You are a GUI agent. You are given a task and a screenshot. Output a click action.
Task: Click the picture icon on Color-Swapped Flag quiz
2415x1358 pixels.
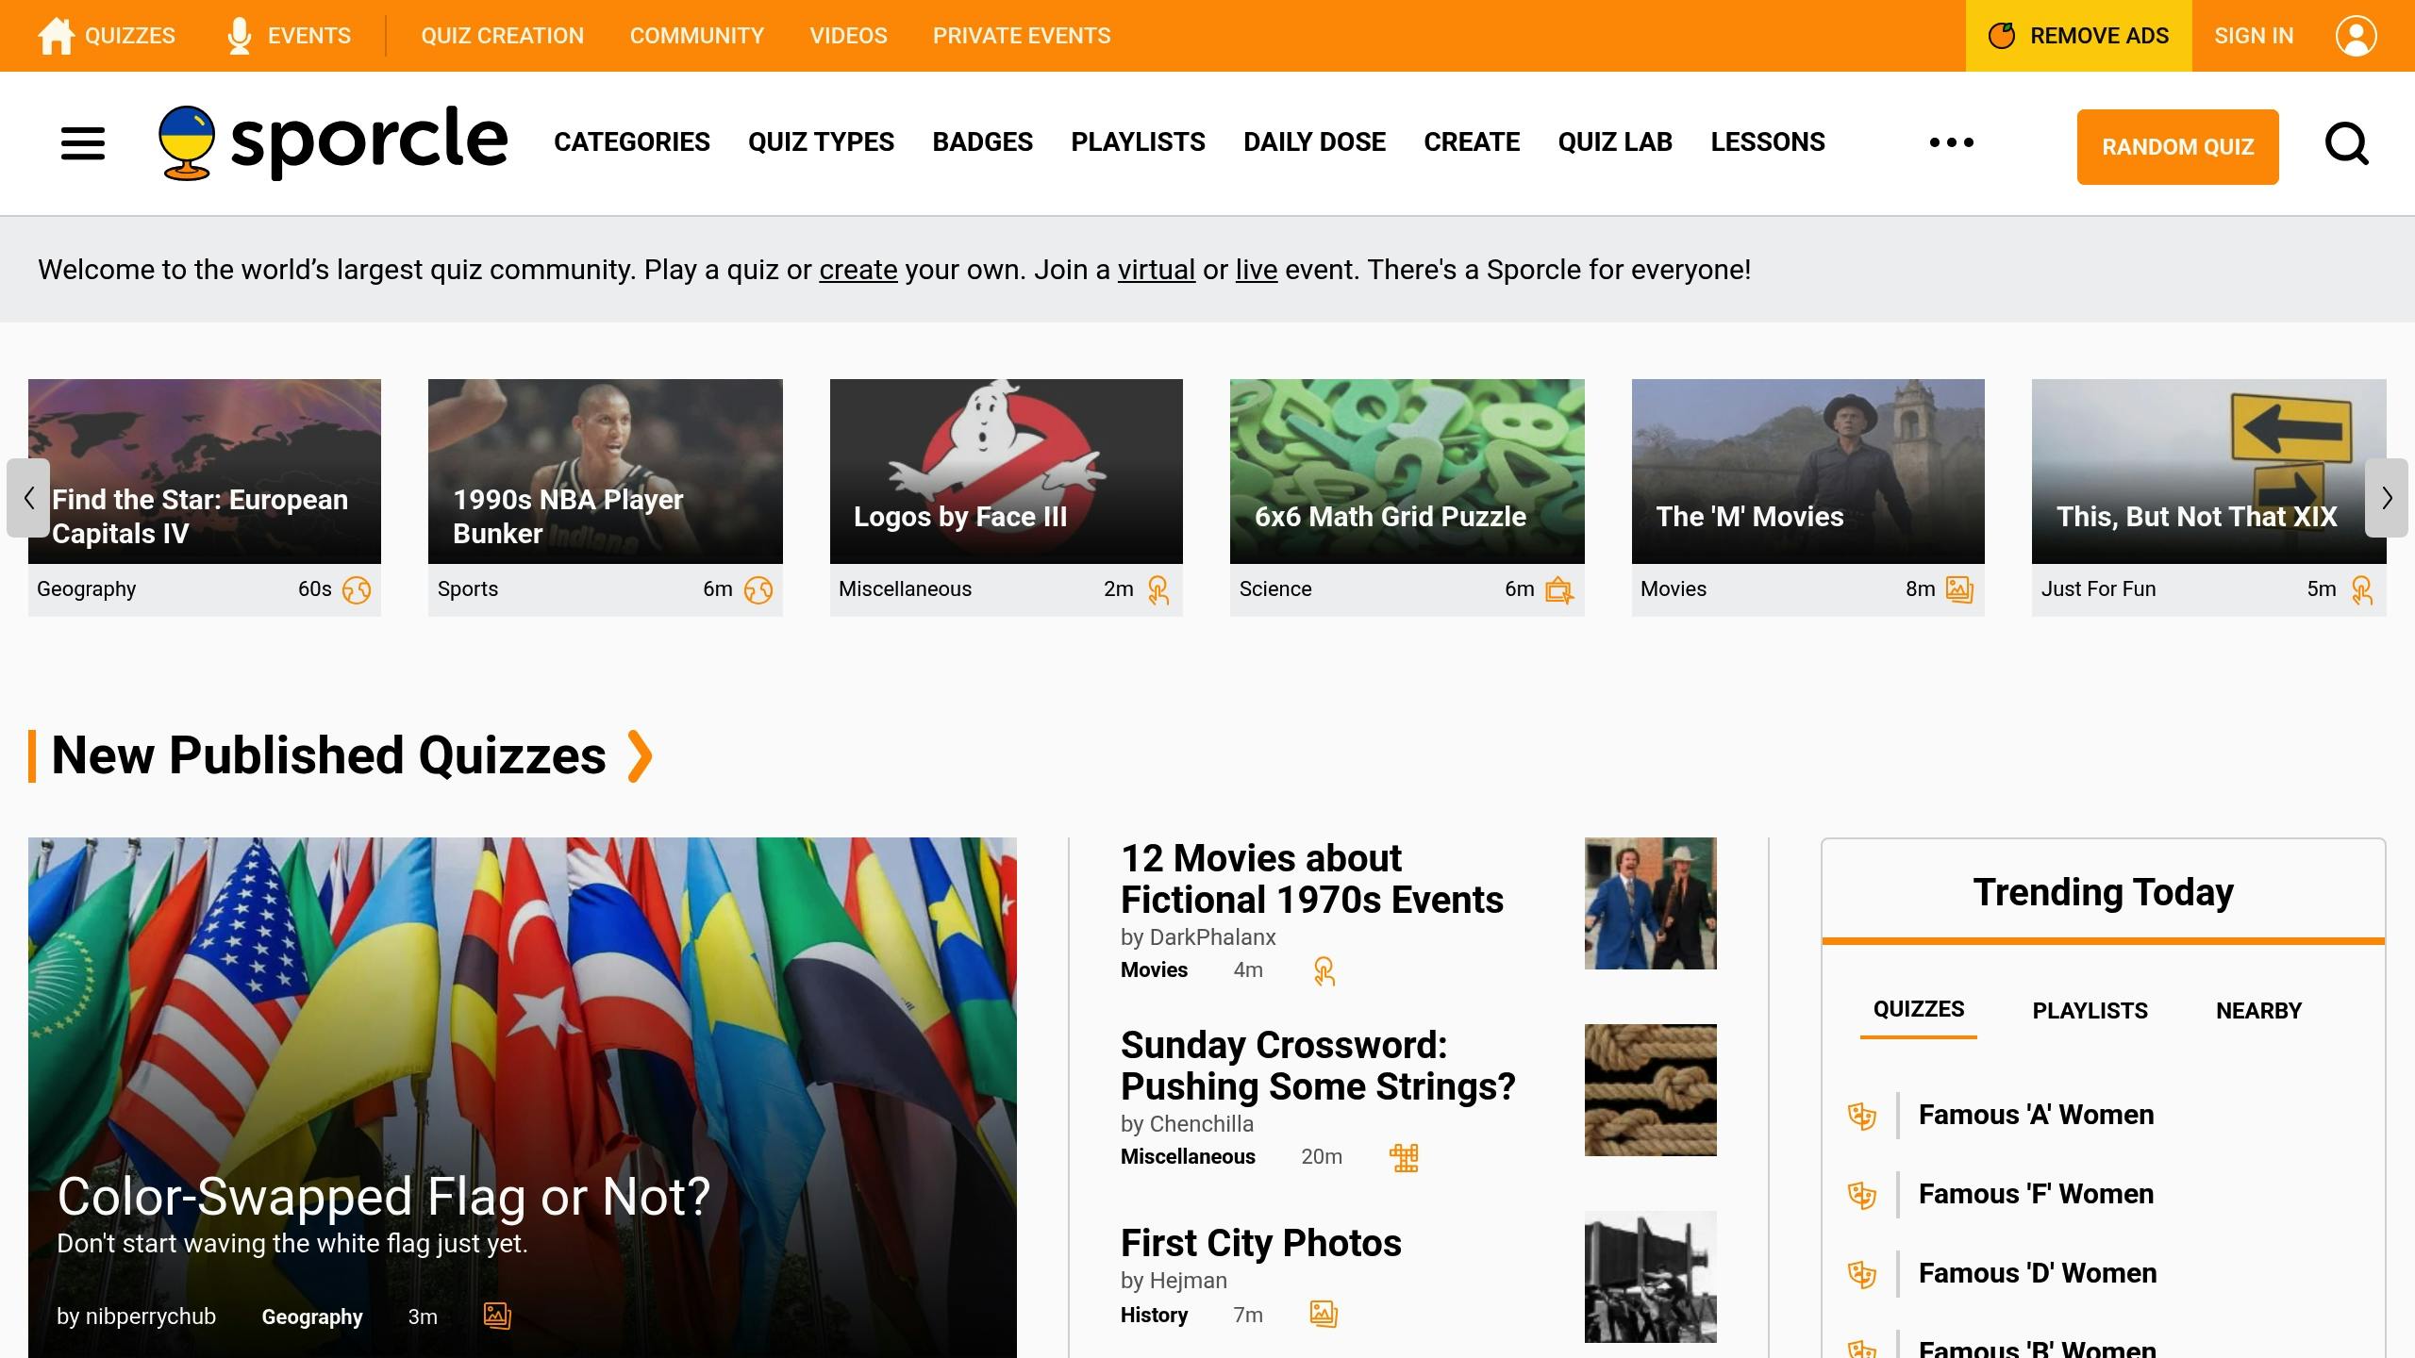pos(497,1316)
